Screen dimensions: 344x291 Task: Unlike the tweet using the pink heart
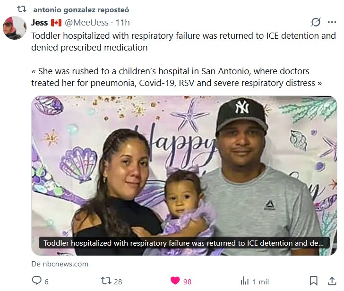pyautogui.click(x=175, y=281)
